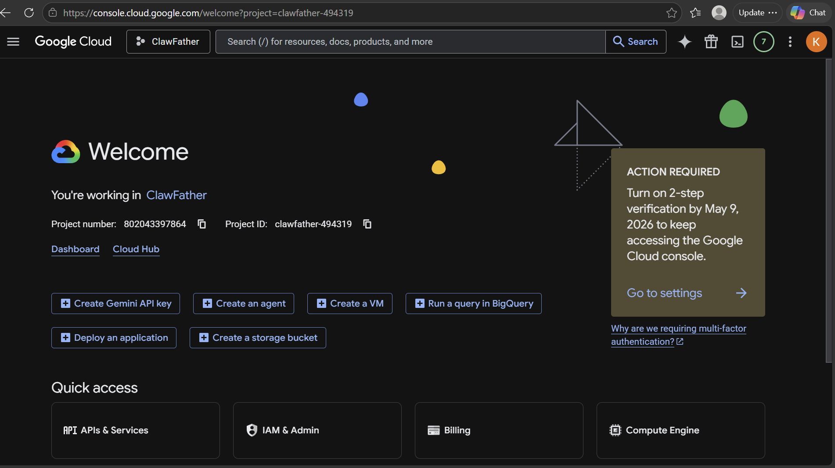Click Create an agent button
This screenshot has height=468, width=835.
(x=244, y=304)
